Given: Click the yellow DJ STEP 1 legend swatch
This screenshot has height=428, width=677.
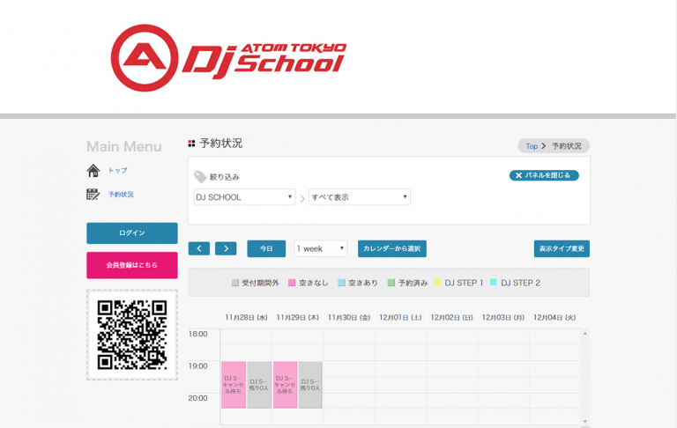Looking at the screenshot, I should click(438, 282).
